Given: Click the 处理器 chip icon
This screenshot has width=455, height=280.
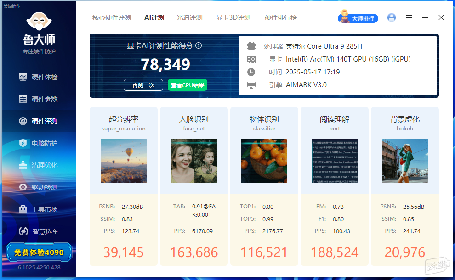Looking at the screenshot, I should 251,46.
